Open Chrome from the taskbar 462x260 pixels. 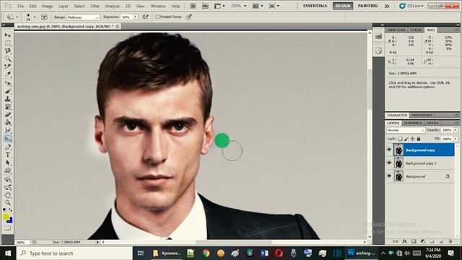206,253
